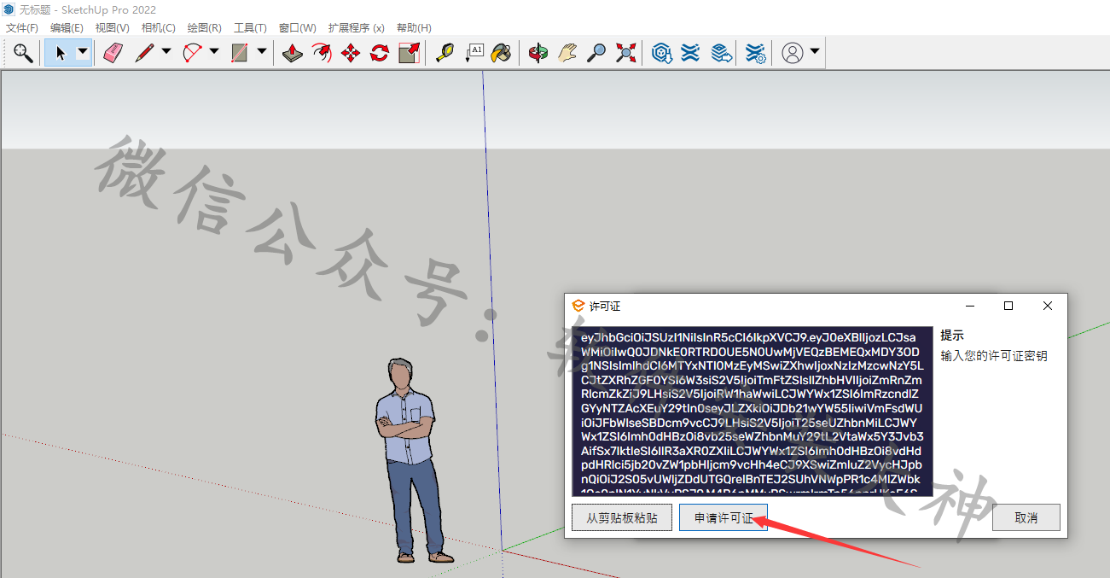Click the 从剪贴板粘贴 button
Image resolution: width=1110 pixels, height=578 pixels.
(622, 517)
